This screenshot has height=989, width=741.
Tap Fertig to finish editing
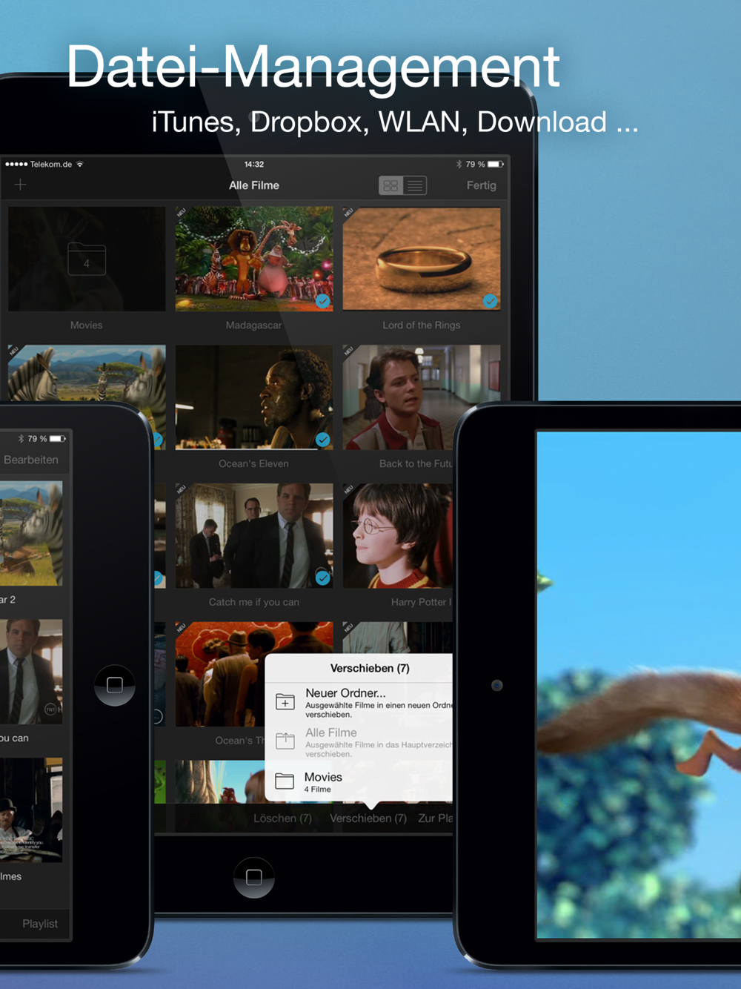[481, 185]
